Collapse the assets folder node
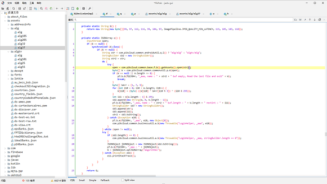 tap(5, 21)
